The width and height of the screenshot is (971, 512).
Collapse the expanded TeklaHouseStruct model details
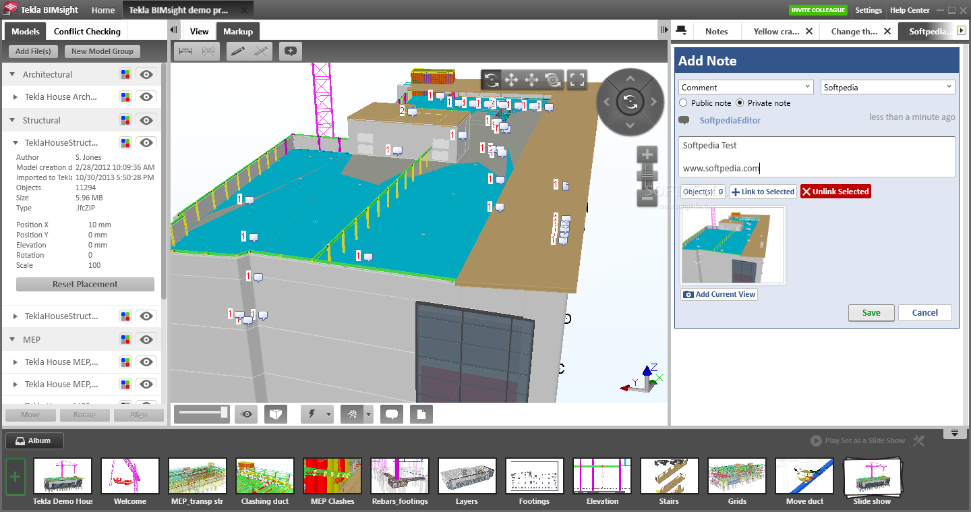[x=16, y=143]
